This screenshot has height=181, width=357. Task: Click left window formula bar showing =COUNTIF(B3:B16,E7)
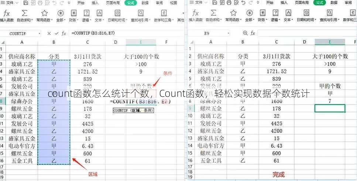(x=126, y=33)
